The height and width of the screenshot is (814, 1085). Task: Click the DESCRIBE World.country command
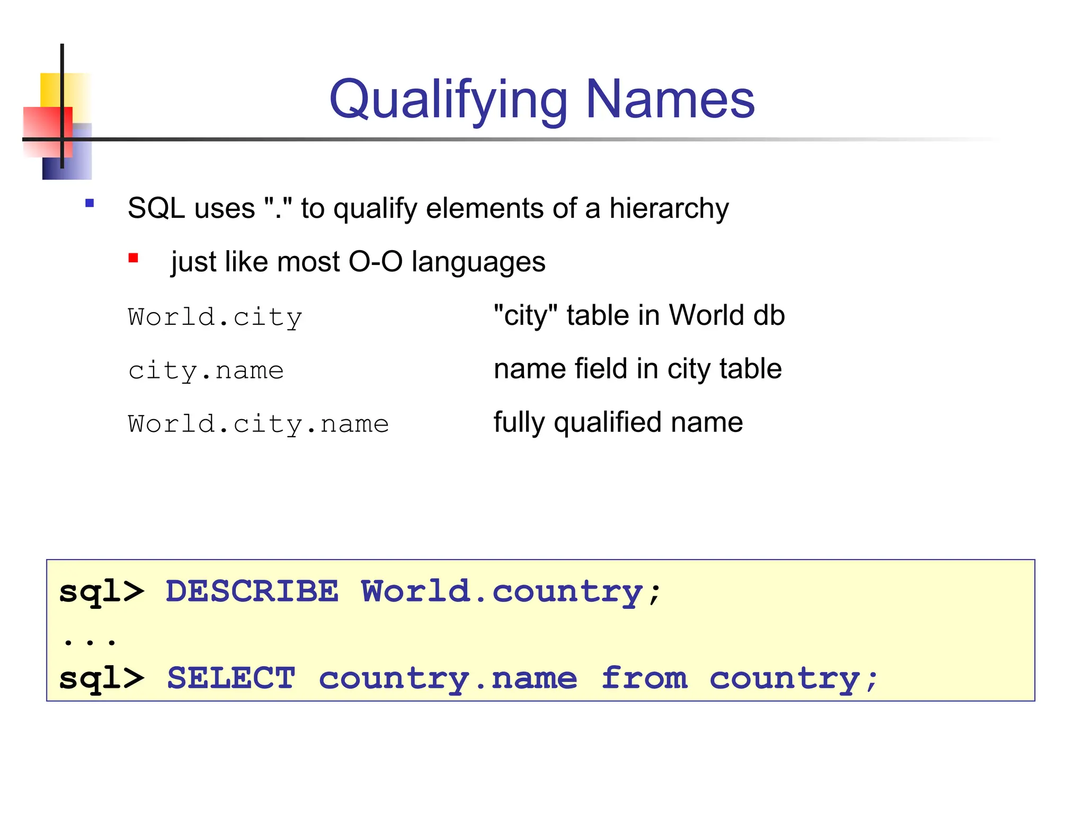click(x=413, y=591)
